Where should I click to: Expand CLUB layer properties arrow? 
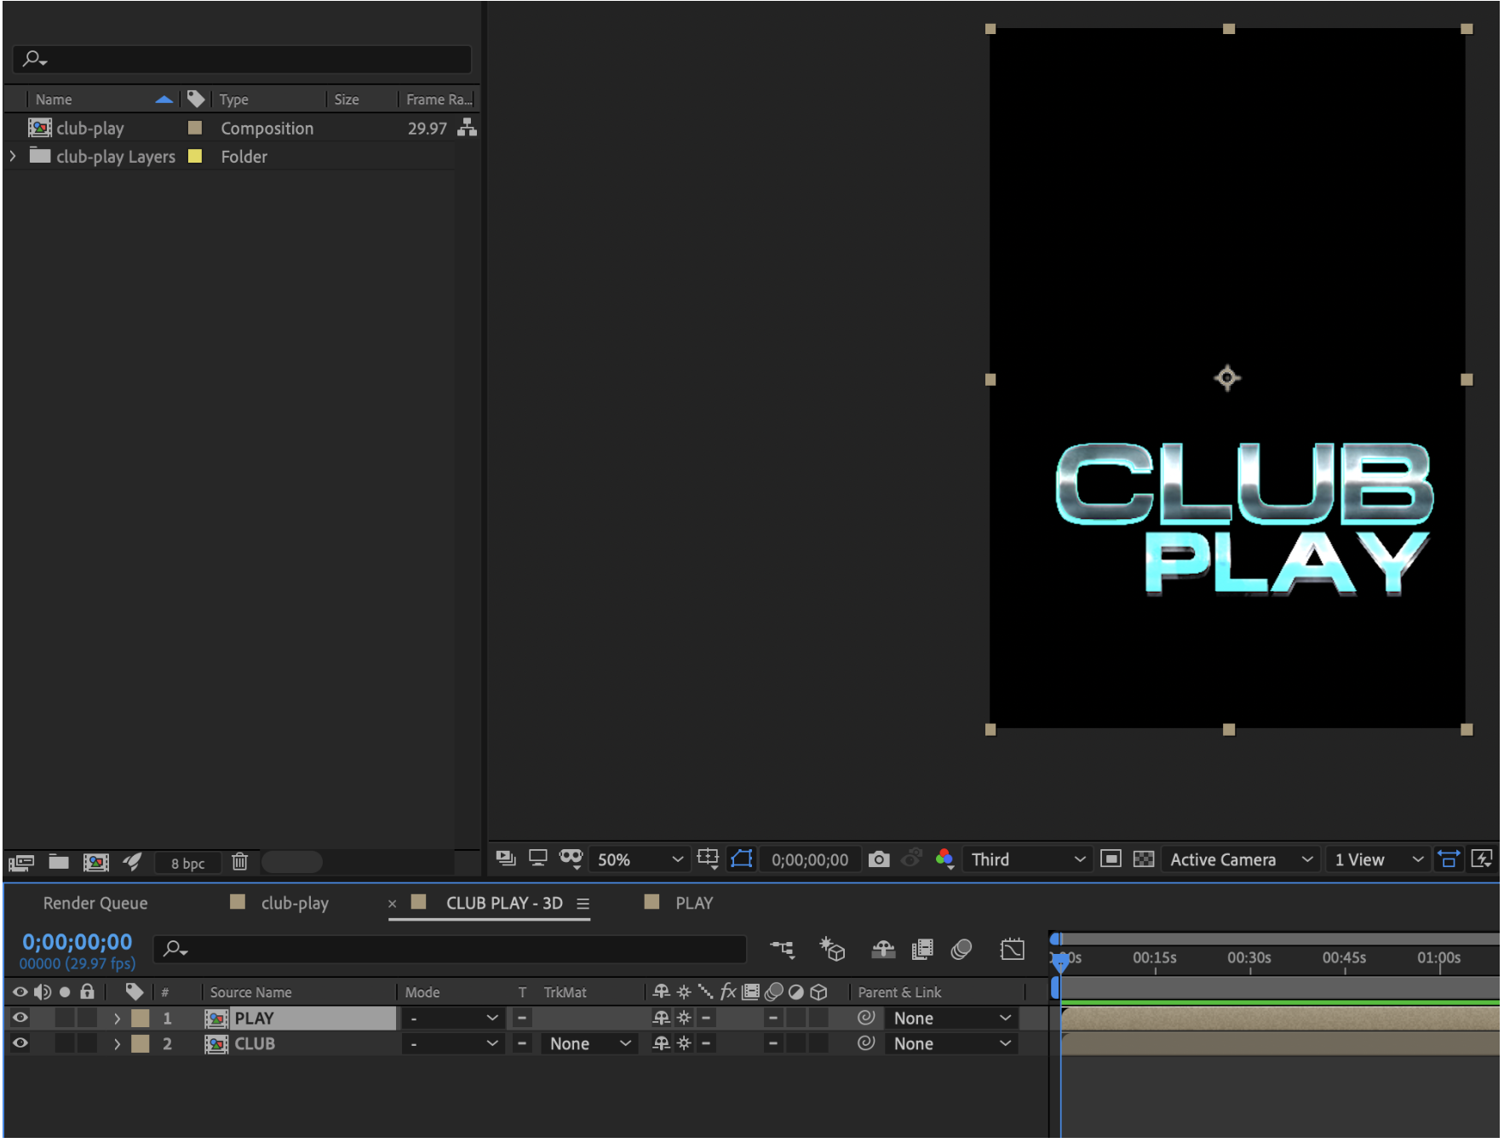click(x=117, y=1044)
